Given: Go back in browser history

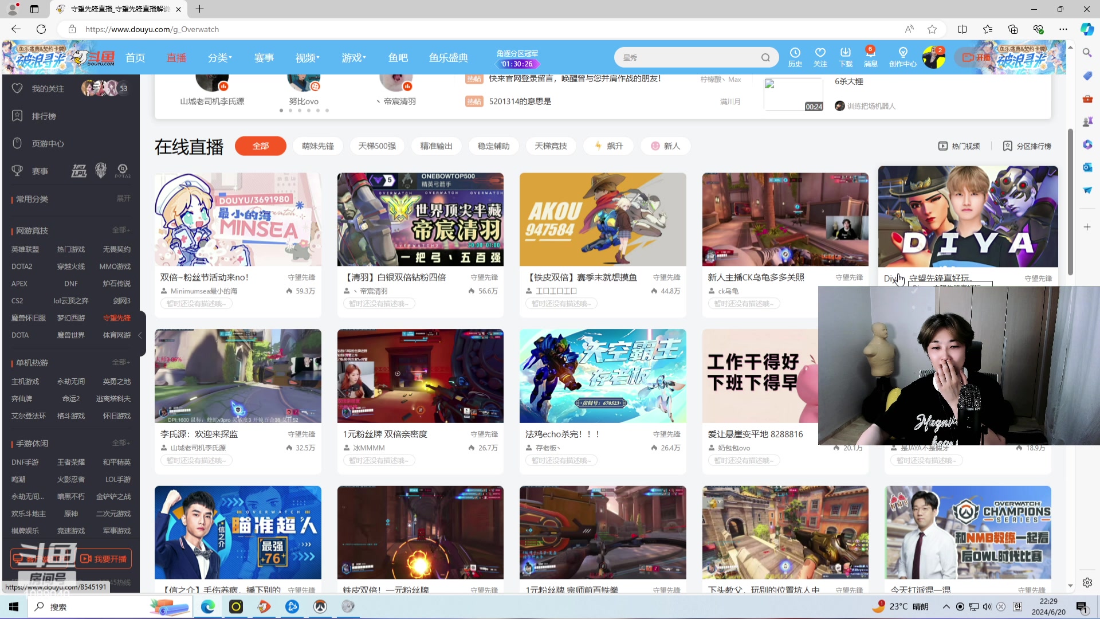Looking at the screenshot, I should (16, 29).
